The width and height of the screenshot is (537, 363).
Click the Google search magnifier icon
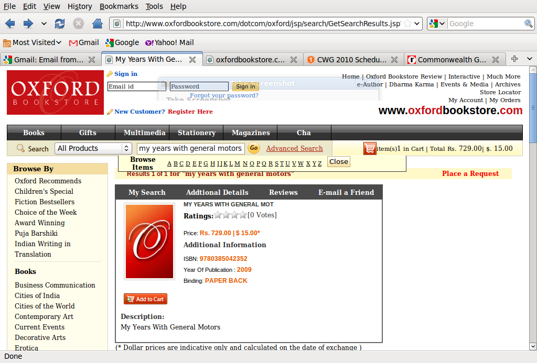pos(529,24)
